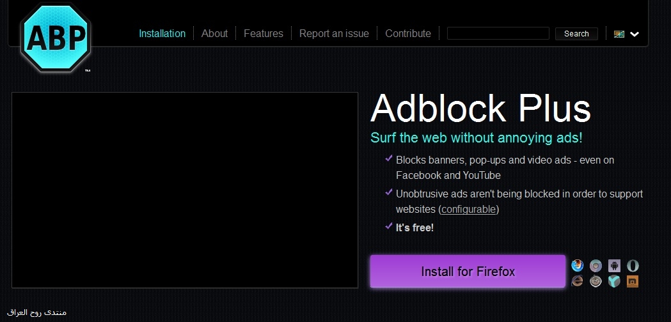The image size is (671, 322).
Task: Open Report an issue page
Action: (x=334, y=33)
